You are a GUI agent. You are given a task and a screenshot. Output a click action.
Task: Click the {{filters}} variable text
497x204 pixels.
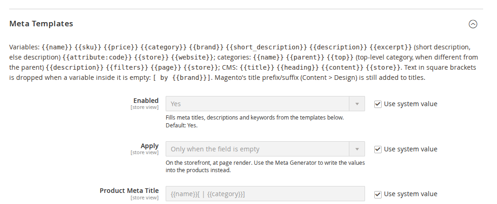127,67
